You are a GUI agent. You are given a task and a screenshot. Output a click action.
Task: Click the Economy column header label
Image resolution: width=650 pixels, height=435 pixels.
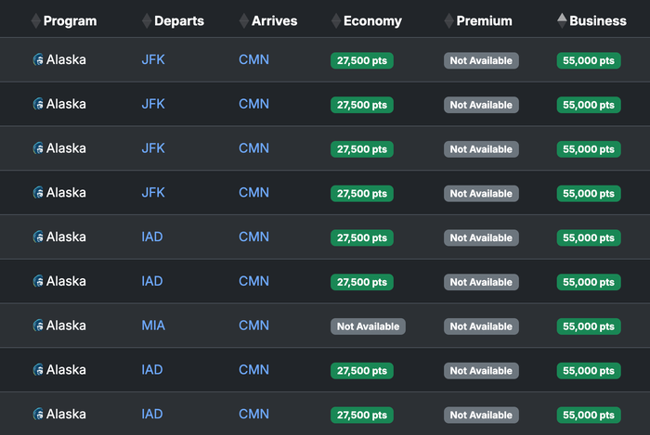click(x=372, y=20)
